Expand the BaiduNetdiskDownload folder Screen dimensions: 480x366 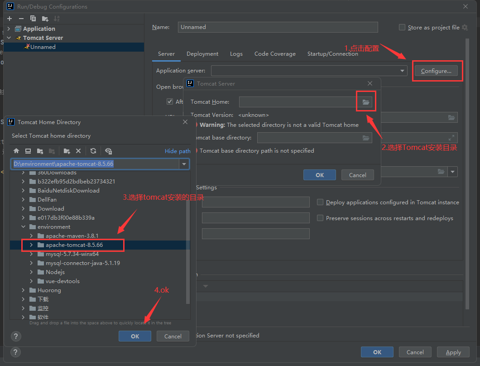(x=23, y=191)
